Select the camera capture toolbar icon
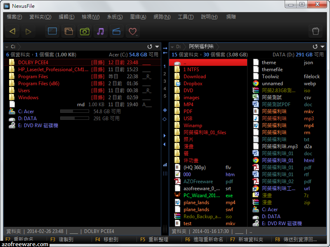 tap(84, 31)
